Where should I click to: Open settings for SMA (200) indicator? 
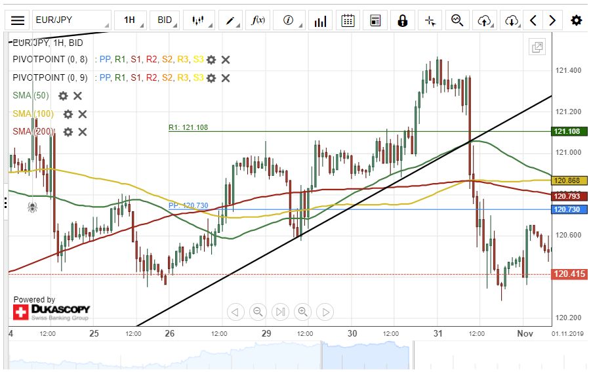(68, 132)
